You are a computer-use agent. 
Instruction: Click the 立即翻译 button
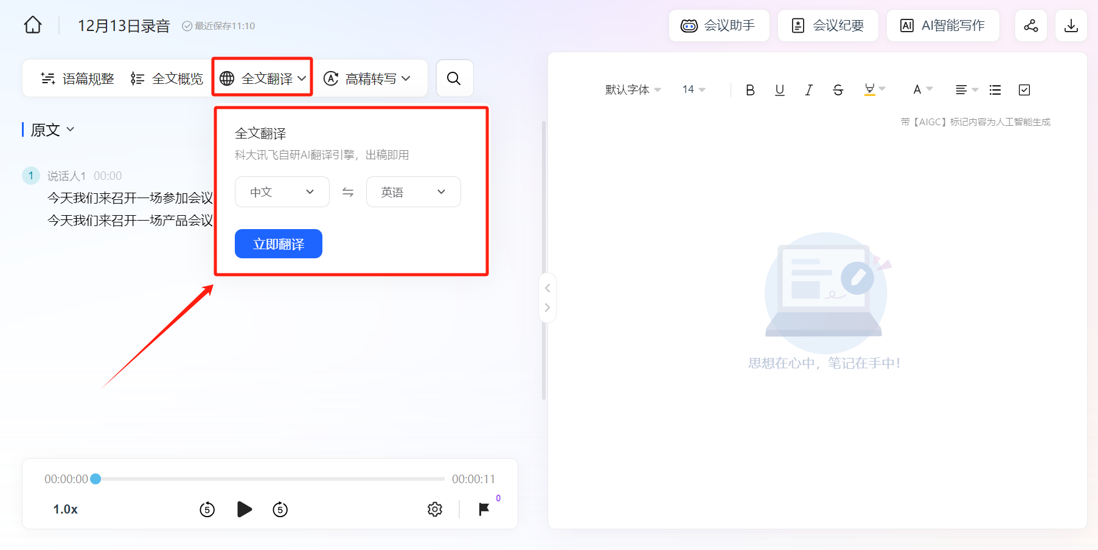tap(278, 244)
